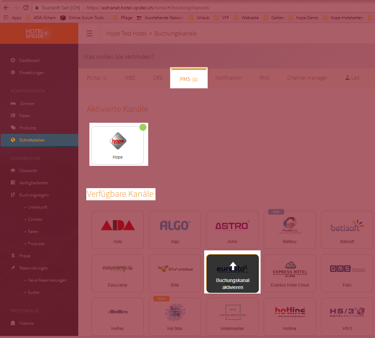Select the Elite channel card
Image resolution: width=375 pixels, height=338 pixels.
(175, 273)
